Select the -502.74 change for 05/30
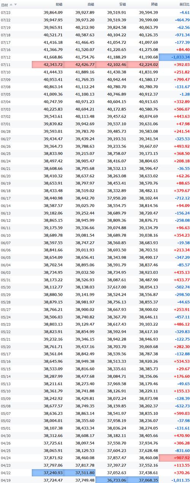The height and width of the screenshot is (483, 190). click(182, 287)
